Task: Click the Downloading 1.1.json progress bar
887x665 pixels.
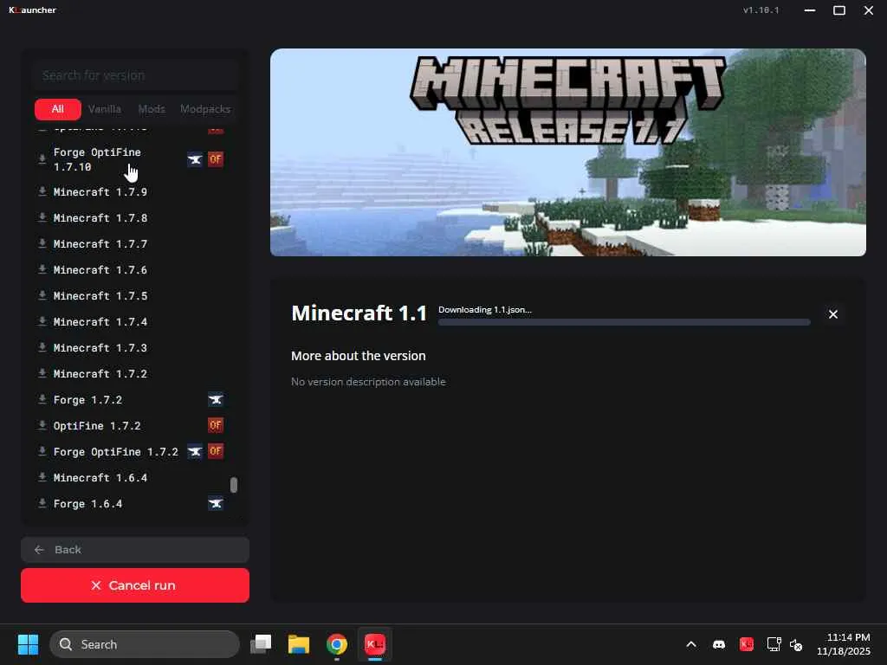Action: tap(624, 322)
